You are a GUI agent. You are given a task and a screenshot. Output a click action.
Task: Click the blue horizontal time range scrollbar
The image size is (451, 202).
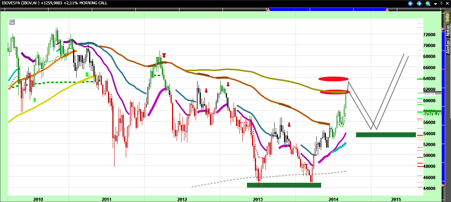pyautogui.click(x=327, y=10)
